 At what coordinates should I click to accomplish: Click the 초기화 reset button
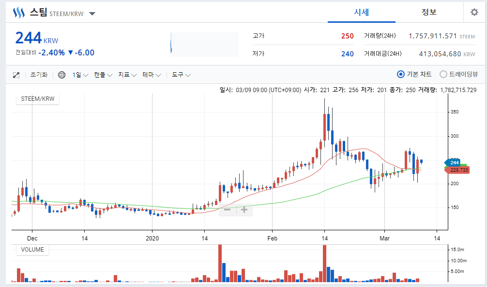[x=39, y=75]
